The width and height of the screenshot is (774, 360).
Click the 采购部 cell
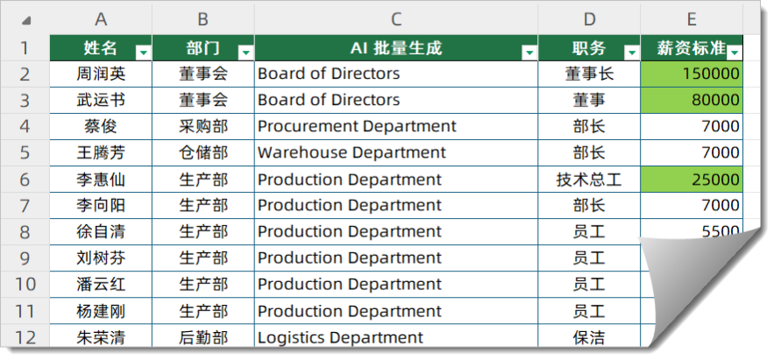point(203,126)
